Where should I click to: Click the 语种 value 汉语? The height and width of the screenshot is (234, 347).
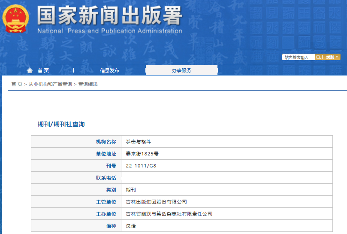131,226
